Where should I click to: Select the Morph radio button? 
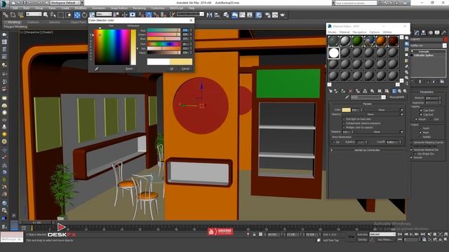tap(416, 119)
